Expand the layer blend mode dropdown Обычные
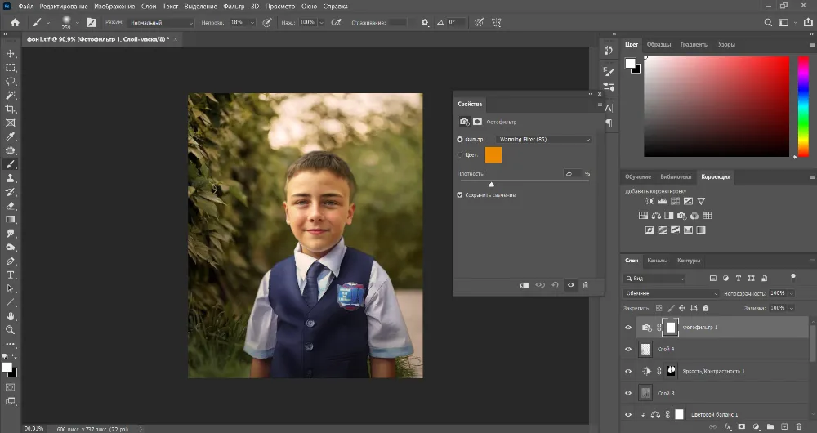This screenshot has height=433, width=817. tap(670, 293)
